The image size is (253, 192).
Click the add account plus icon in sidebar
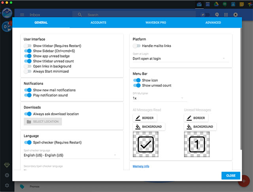pyautogui.click(x=6, y=175)
